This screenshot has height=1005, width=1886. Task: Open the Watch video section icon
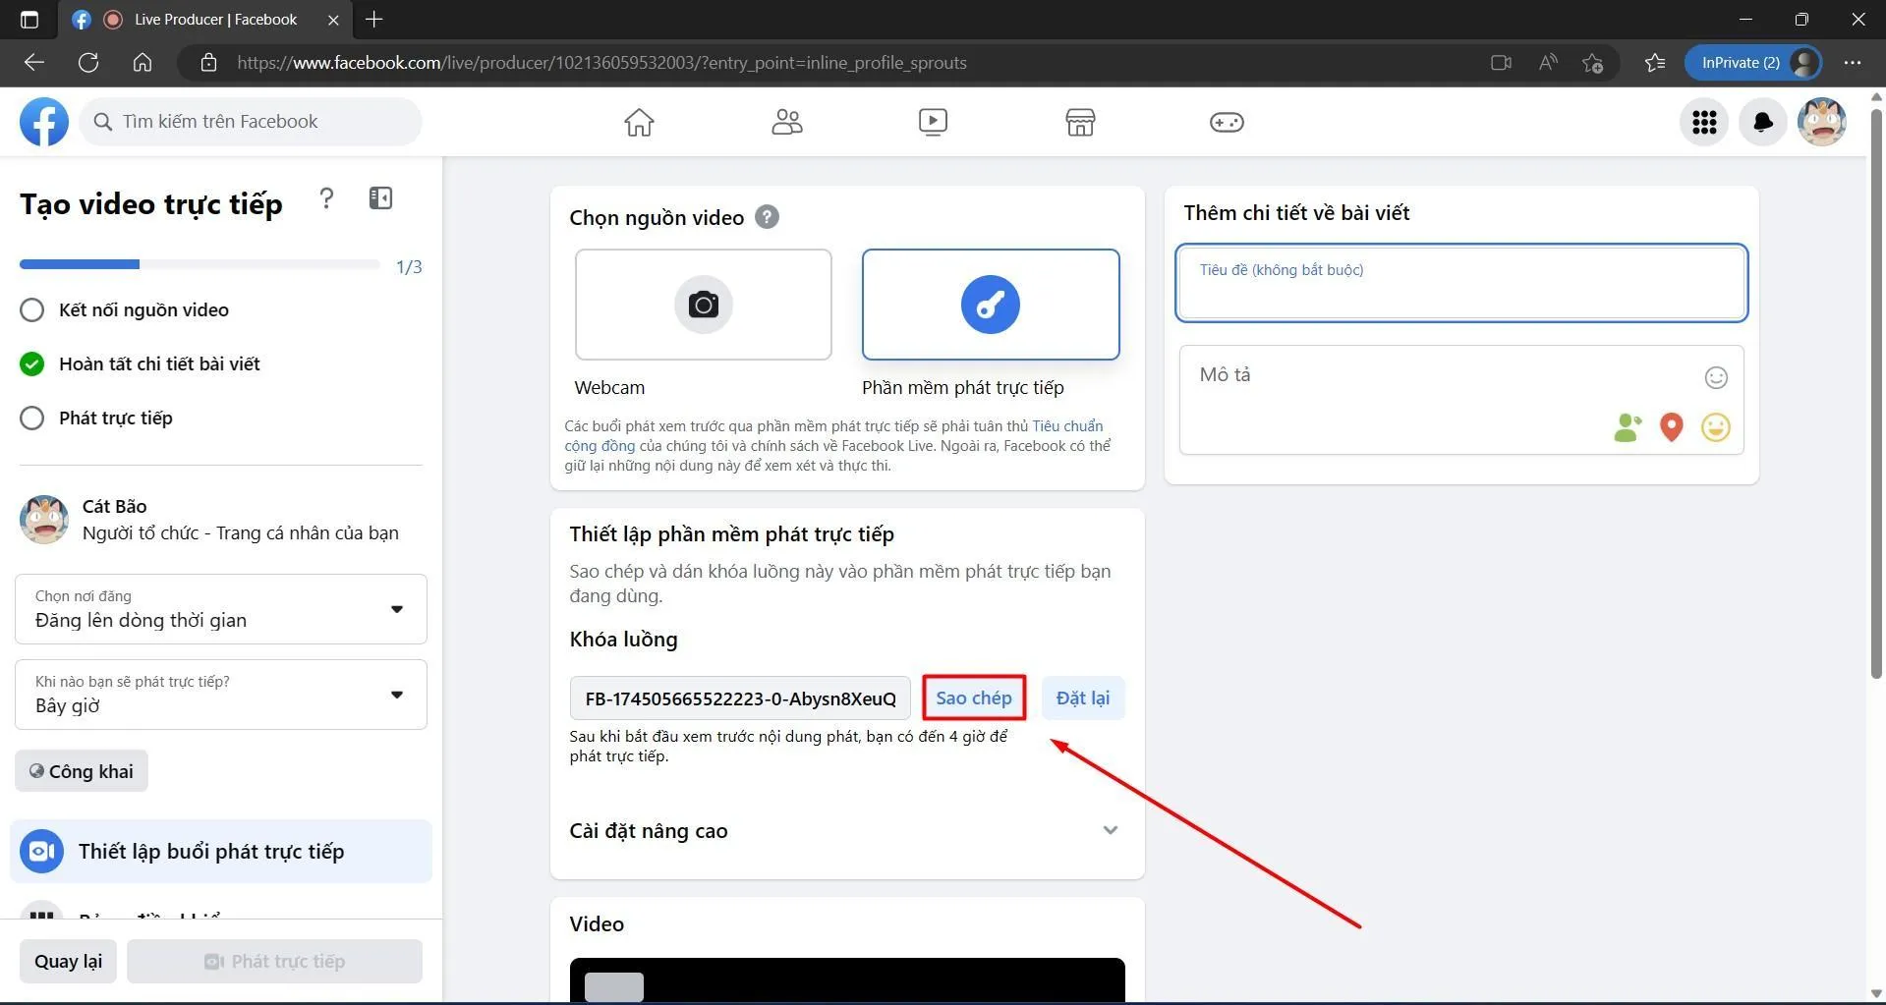point(933,121)
